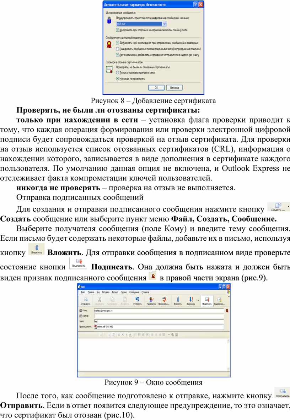Click the 'Рисунок 9 – Окно сообщения' caption
The image size is (290, 420).
coord(153,382)
